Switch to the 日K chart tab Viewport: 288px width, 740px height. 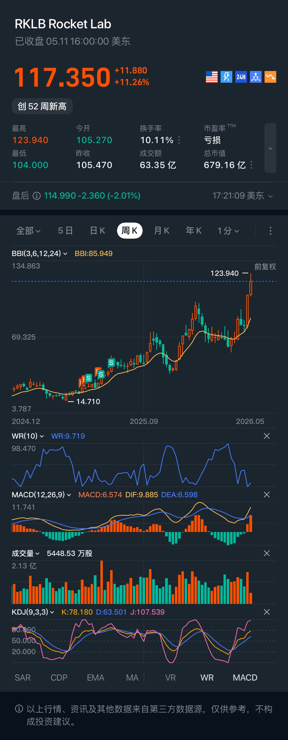click(97, 231)
